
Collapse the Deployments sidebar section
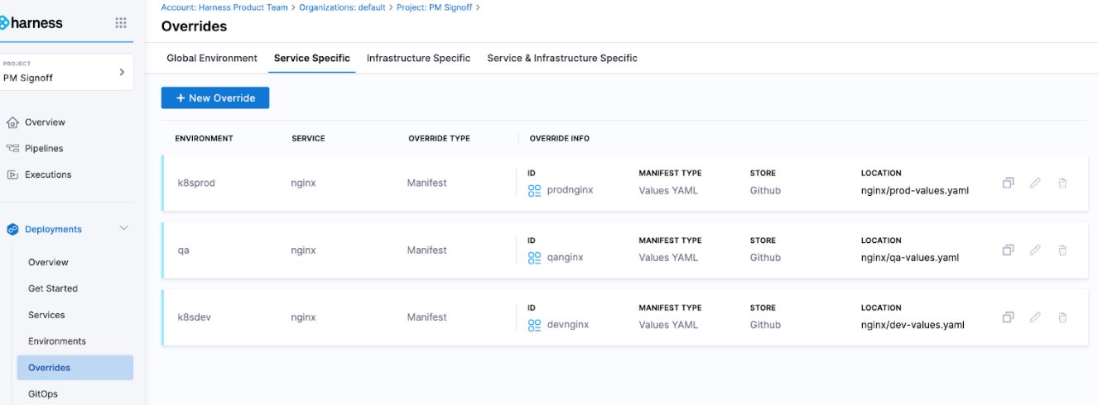tap(124, 229)
